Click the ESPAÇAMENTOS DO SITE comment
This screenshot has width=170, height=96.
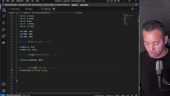pyautogui.click(x=38, y=55)
